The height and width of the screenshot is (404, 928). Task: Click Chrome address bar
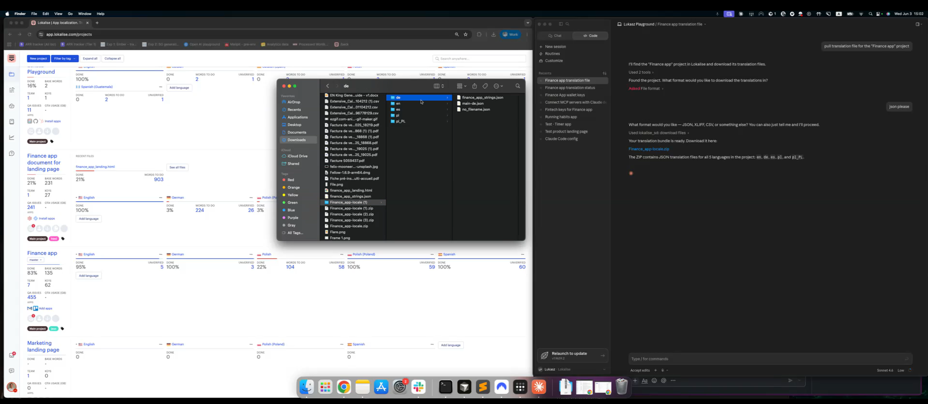[247, 34]
